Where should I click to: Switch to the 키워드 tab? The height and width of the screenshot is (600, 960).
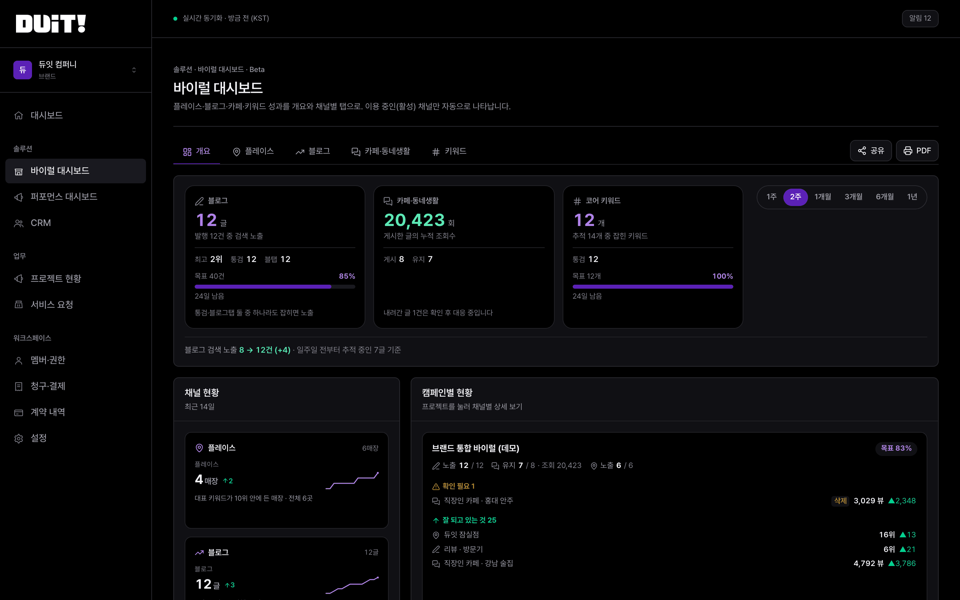tap(449, 151)
